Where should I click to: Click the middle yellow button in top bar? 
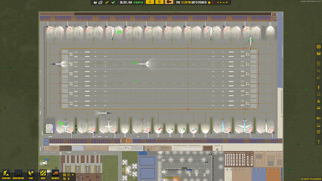(x=159, y=2)
